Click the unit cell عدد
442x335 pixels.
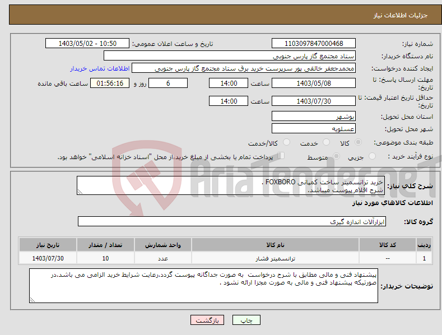pyautogui.click(x=163, y=258)
